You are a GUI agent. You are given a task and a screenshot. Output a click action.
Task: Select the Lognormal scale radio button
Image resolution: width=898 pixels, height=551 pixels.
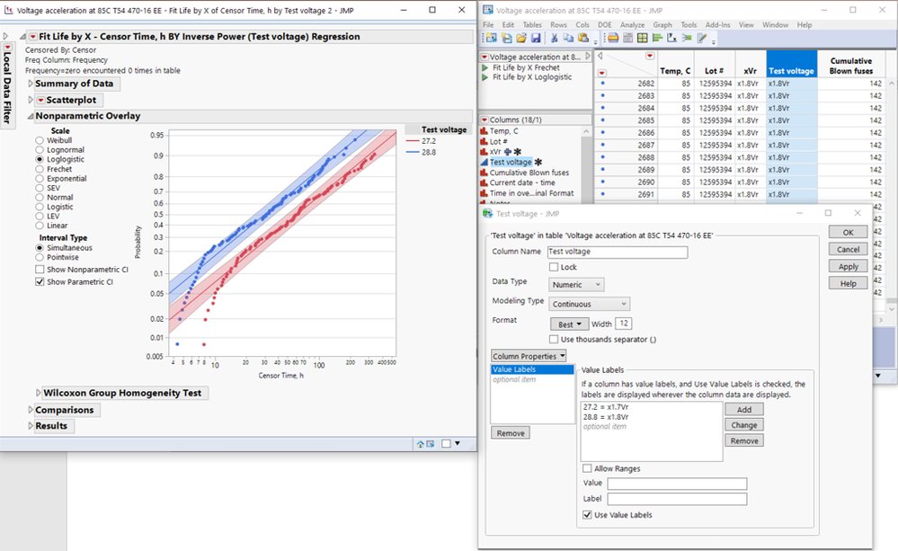(40, 150)
